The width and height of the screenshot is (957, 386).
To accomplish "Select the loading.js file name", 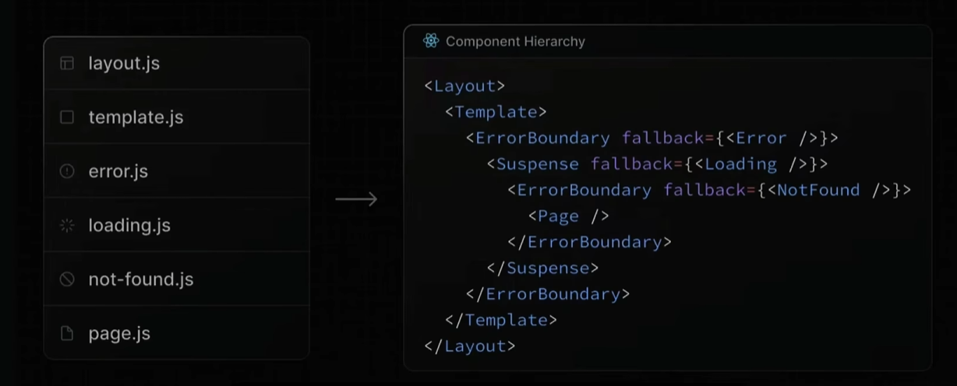I will pyautogui.click(x=129, y=226).
